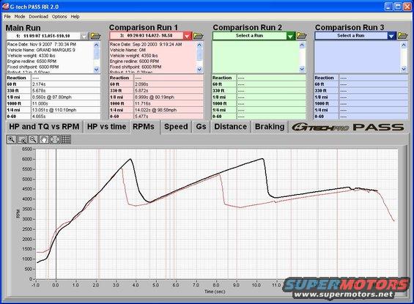Open the File menu
The width and height of the screenshot is (414, 304).
(7, 17)
